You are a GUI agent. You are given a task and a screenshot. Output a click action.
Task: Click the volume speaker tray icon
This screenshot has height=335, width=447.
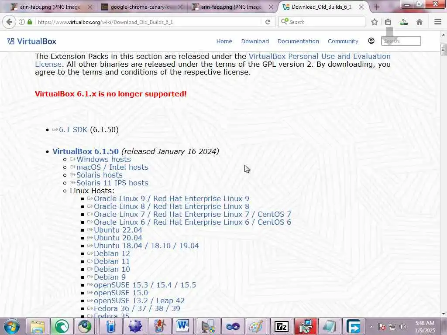point(403,327)
